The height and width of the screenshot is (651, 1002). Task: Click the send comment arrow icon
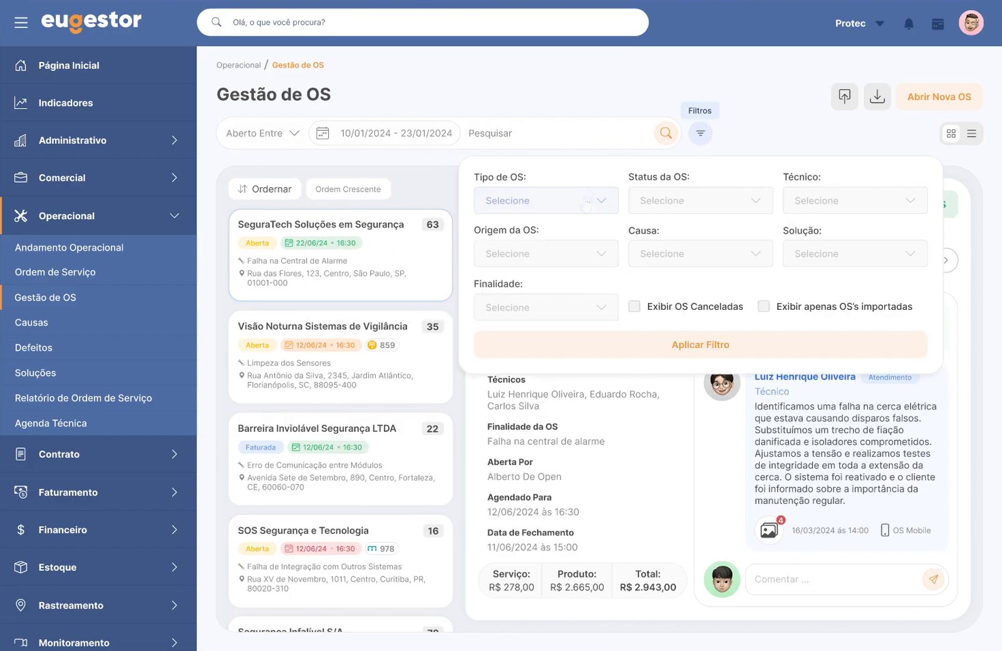point(933,579)
